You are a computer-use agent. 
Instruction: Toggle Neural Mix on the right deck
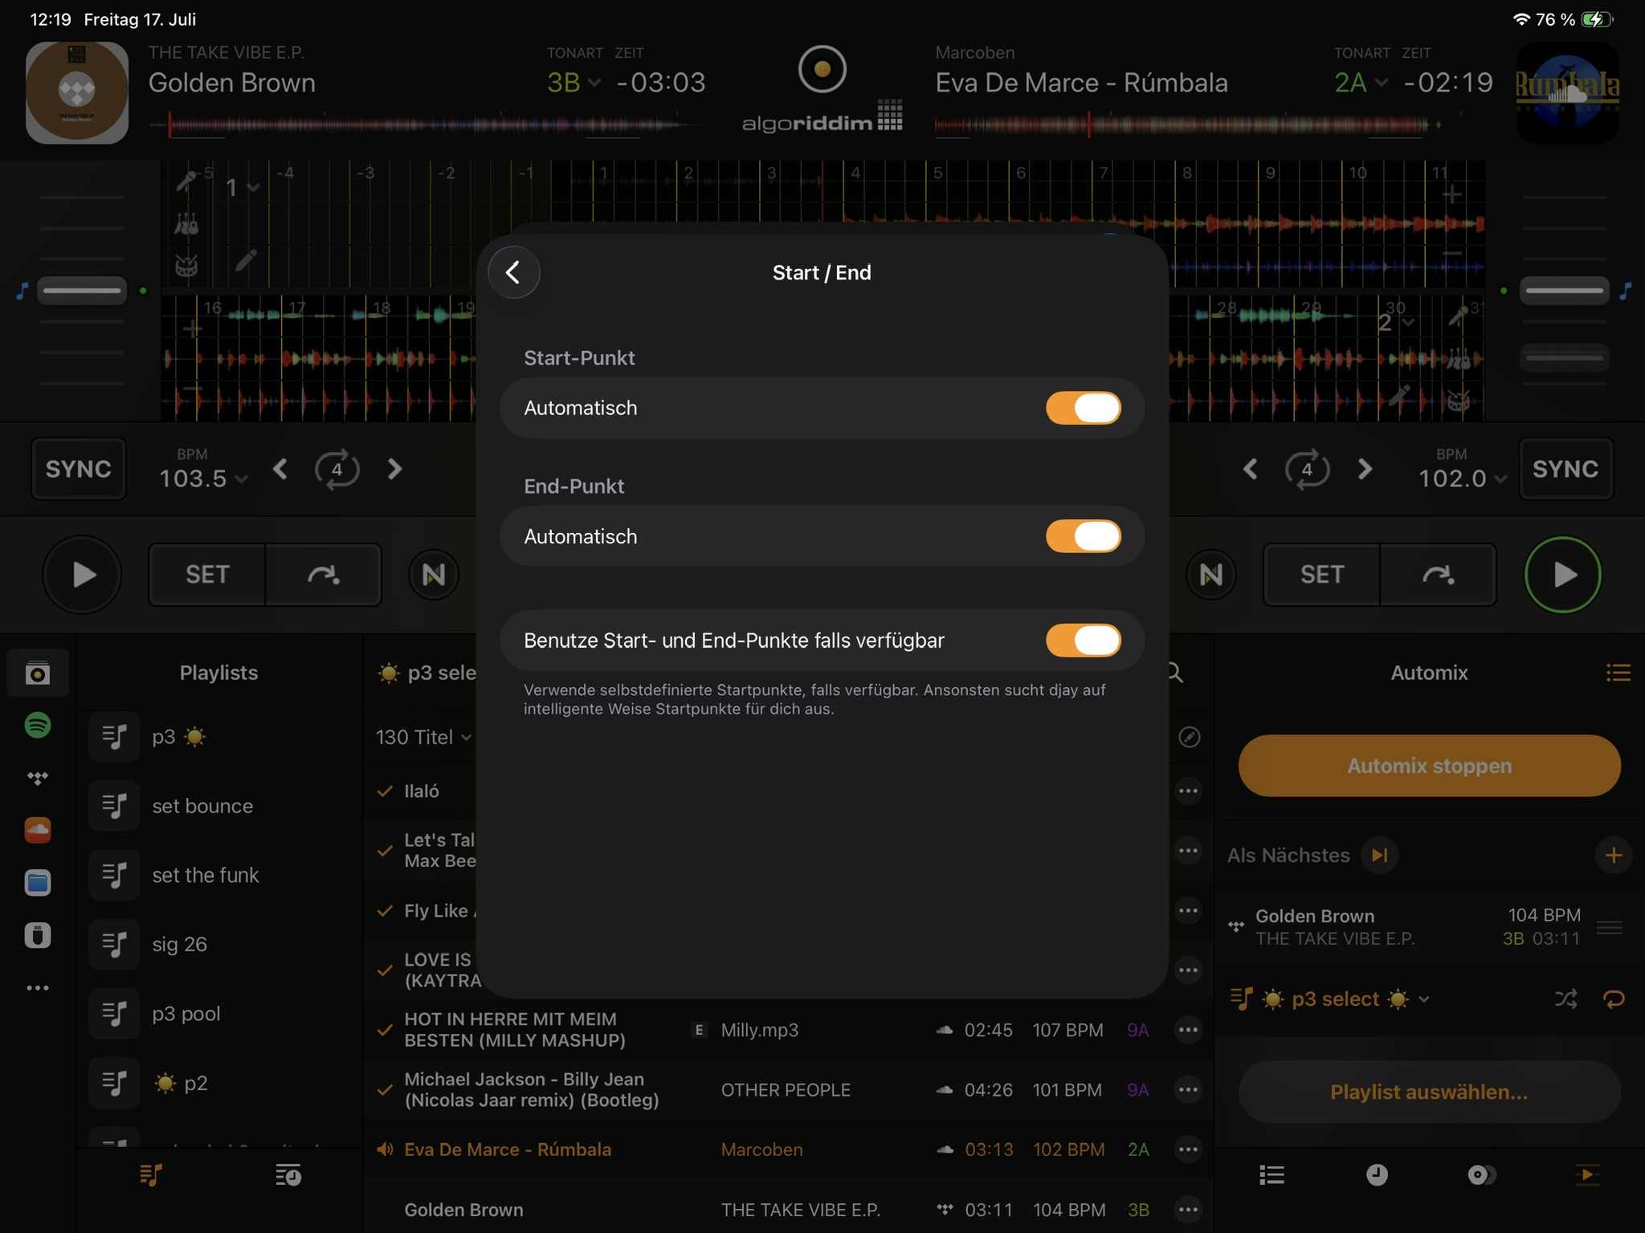tap(1211, 575)
